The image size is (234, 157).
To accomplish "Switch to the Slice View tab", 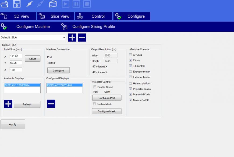I will 55,16.
